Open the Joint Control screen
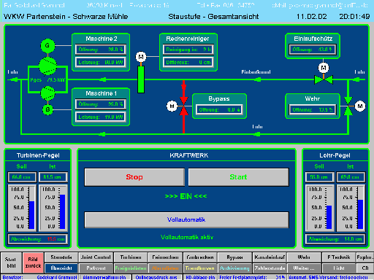The width and height of the screenshot is (374, 280). [x=96, y=257]
